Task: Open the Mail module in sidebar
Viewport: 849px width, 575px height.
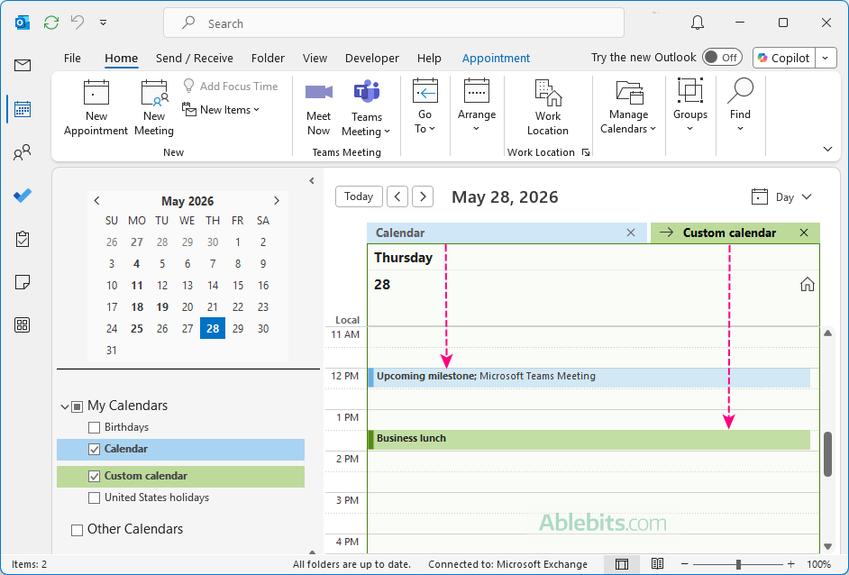Action: pyautogui.click(x=23, y=66)
